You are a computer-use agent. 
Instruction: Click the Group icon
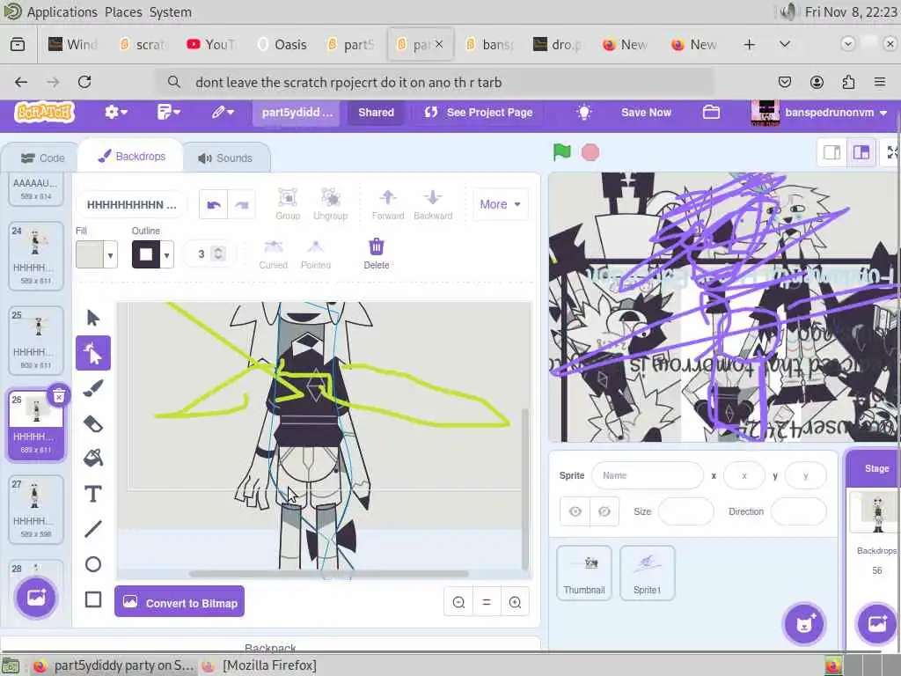click(x=288, y=204)
